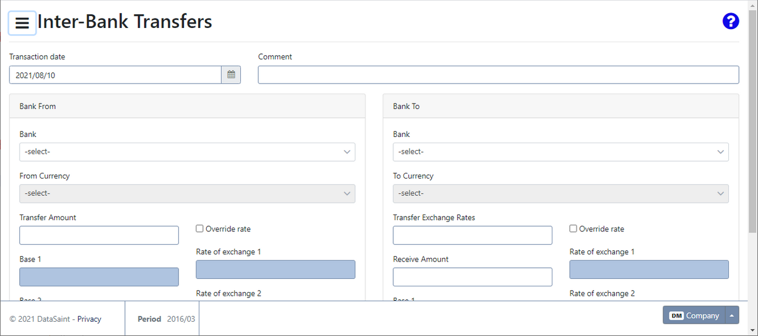Click the Transfer Amount input
This screenshot has height=336, width=758.
99,236
